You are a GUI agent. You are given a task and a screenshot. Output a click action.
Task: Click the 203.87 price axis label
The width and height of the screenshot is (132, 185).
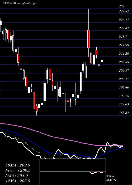pos(124,71)
